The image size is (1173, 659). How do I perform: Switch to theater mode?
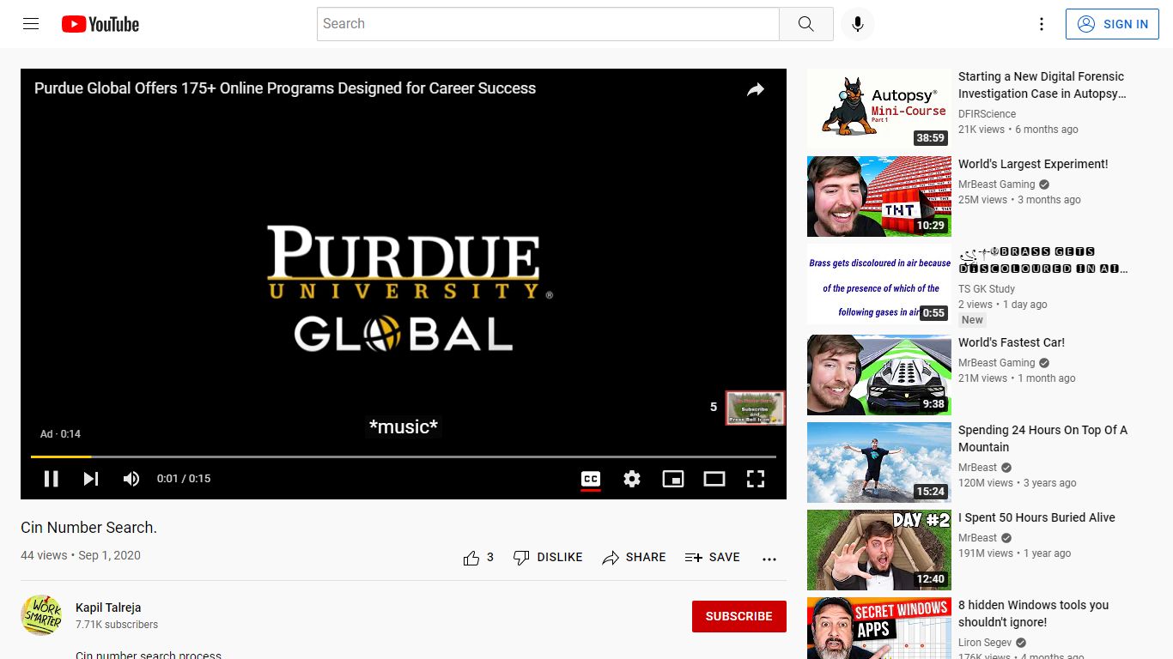tap(714, 479)
